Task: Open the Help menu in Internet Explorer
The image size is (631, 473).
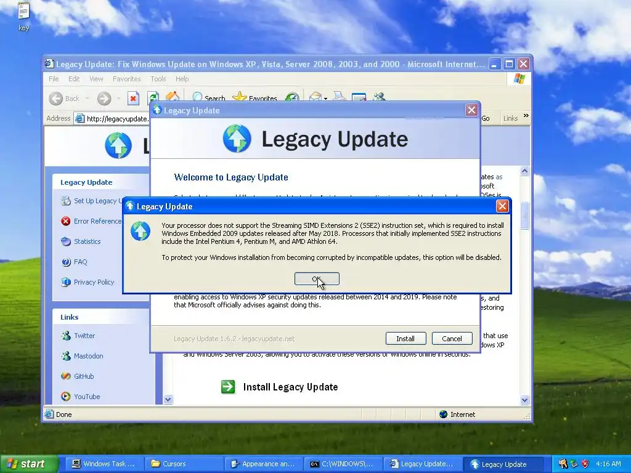Action: click(182, 79)
